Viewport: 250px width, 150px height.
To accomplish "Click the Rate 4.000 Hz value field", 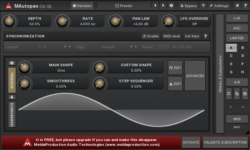I will point(88,24).
